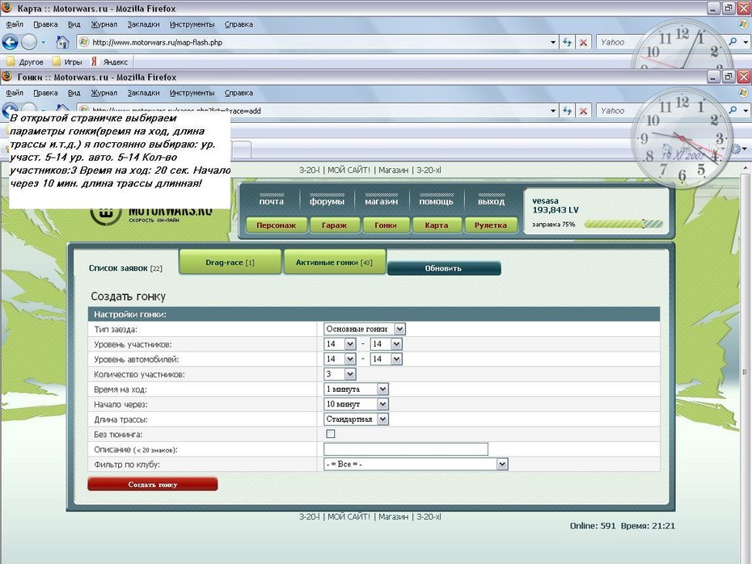Screen dimensions: 752x564
Task: Switch to the Drag-race tab
Action: click(230, 262)
